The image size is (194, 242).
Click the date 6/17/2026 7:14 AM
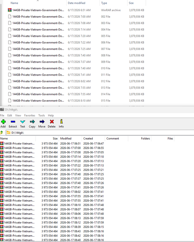click(x=79, y=29)
